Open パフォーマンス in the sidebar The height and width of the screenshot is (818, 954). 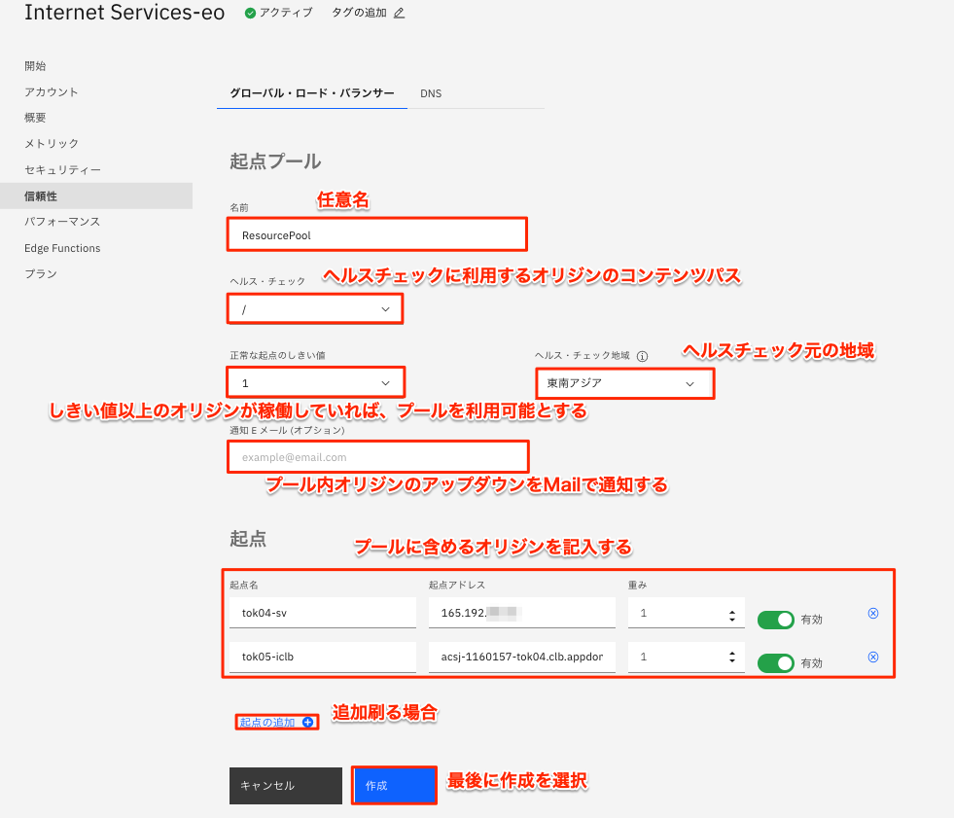tap(62, 222)
